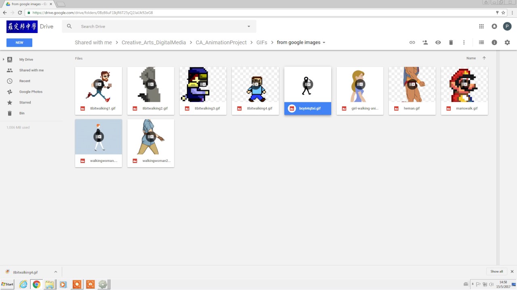This screenshot has height=290, width=517.
Task: Open My Drive in sidebar
Action: click(x=26, y=59)
